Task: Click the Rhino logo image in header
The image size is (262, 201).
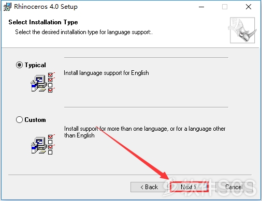Action: pyautogui.click(x=242, y=30)
